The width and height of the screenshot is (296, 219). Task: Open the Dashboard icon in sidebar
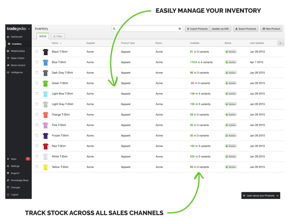8,37
